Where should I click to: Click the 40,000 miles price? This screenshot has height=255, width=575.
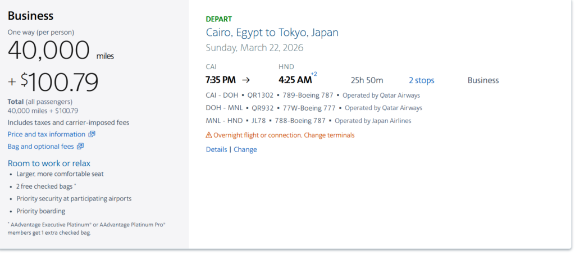click(x=49, y=51)
